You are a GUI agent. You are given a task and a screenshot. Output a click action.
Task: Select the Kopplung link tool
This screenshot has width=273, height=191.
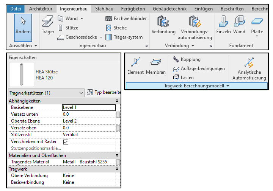[187, 59]
